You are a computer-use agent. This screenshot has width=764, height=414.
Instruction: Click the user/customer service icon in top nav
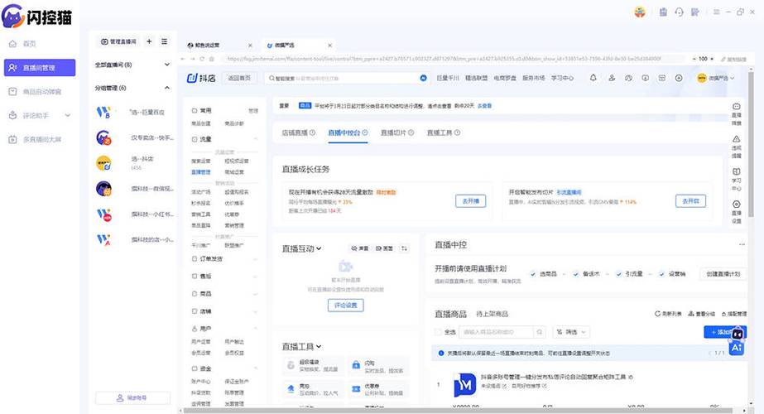tap(612, 78)
